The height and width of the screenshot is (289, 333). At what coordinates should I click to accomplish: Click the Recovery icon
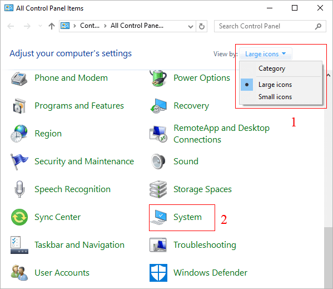click(x=158, y=106)
